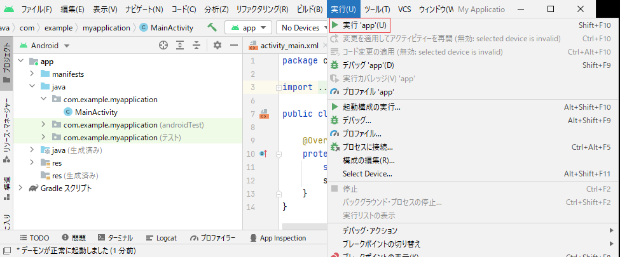This screenshot has height=257, width=620.
Task: Select プロファイル... menu entry
Action: 473,134
